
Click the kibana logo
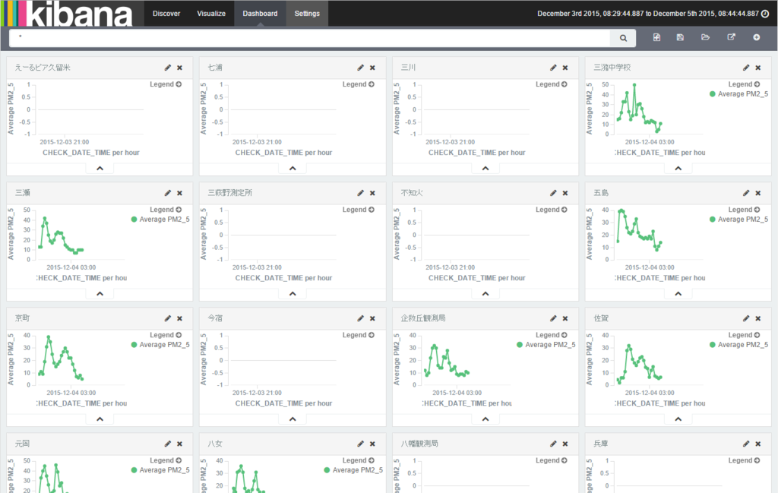click(68, 14)
